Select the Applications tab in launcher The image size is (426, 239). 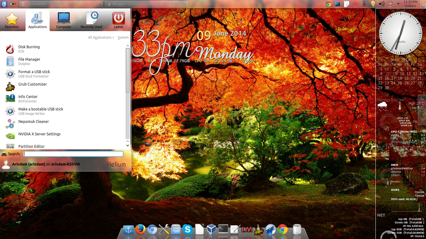tap(37, 21)
